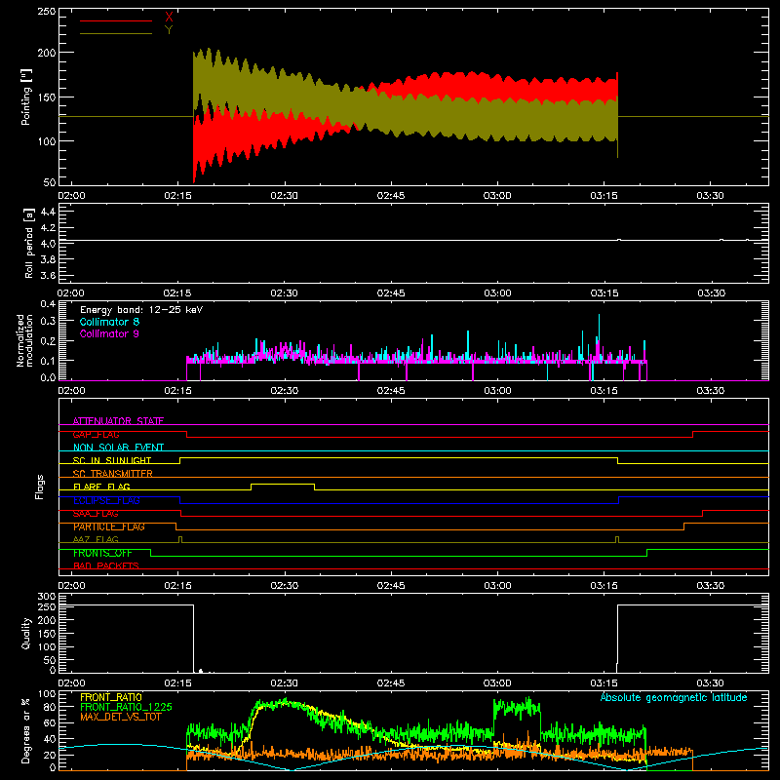Click the 0.4 tick on Normalized modulation axis
This screenshot has height=780, width=780.
tap(48, 303)
